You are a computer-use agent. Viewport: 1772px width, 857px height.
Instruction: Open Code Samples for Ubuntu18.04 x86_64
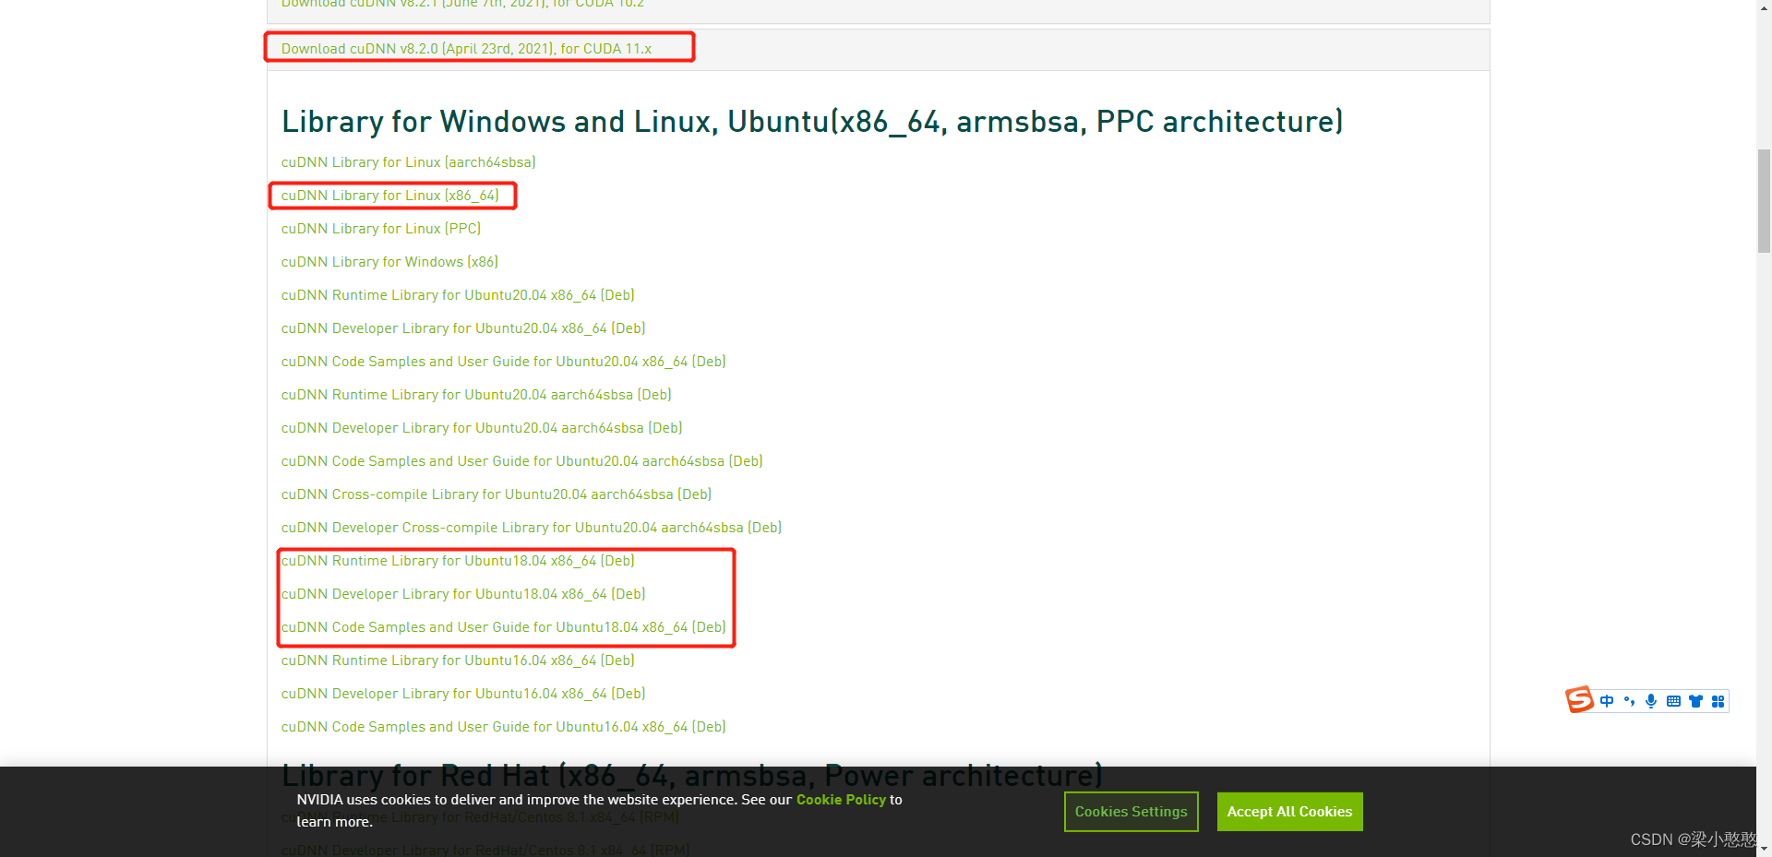(x=503, y=627)
